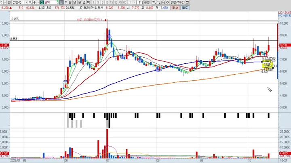
Task: Click the 2025/04 date label on time axis
Action: pos(15,161)
